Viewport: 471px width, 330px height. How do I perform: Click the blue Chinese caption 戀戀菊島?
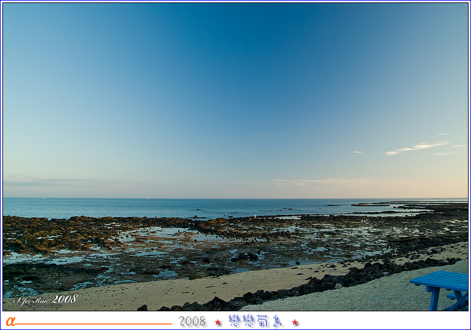coord(255,321)
